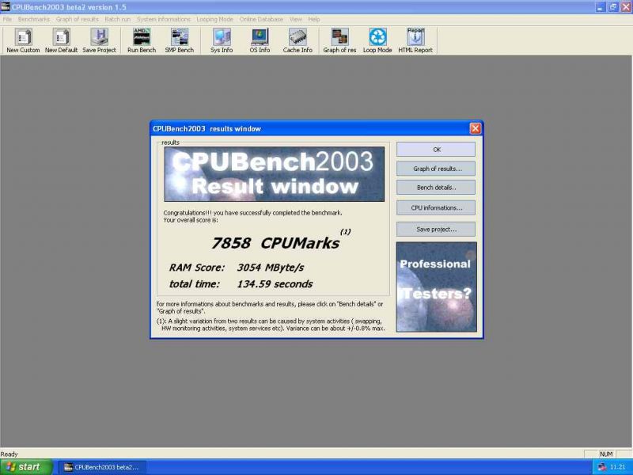Click the 7858 CPUMarks score text
This screenshot has width=633, height=475.
275,243
